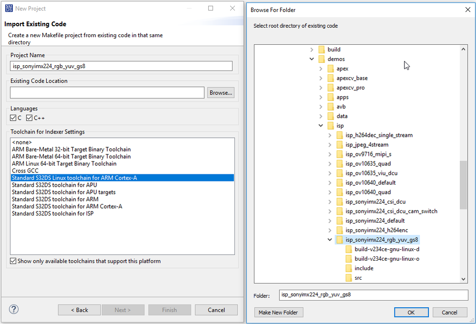476x324 pixels.
Task: Select ARM Bare-Metal 64-bit Target Binary Toolchain
Action: click(122, 156)
